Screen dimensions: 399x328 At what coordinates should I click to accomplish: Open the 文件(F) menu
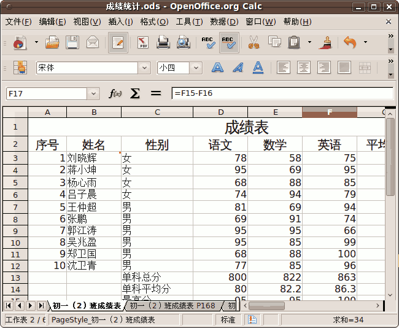click(x=18, y=21)
